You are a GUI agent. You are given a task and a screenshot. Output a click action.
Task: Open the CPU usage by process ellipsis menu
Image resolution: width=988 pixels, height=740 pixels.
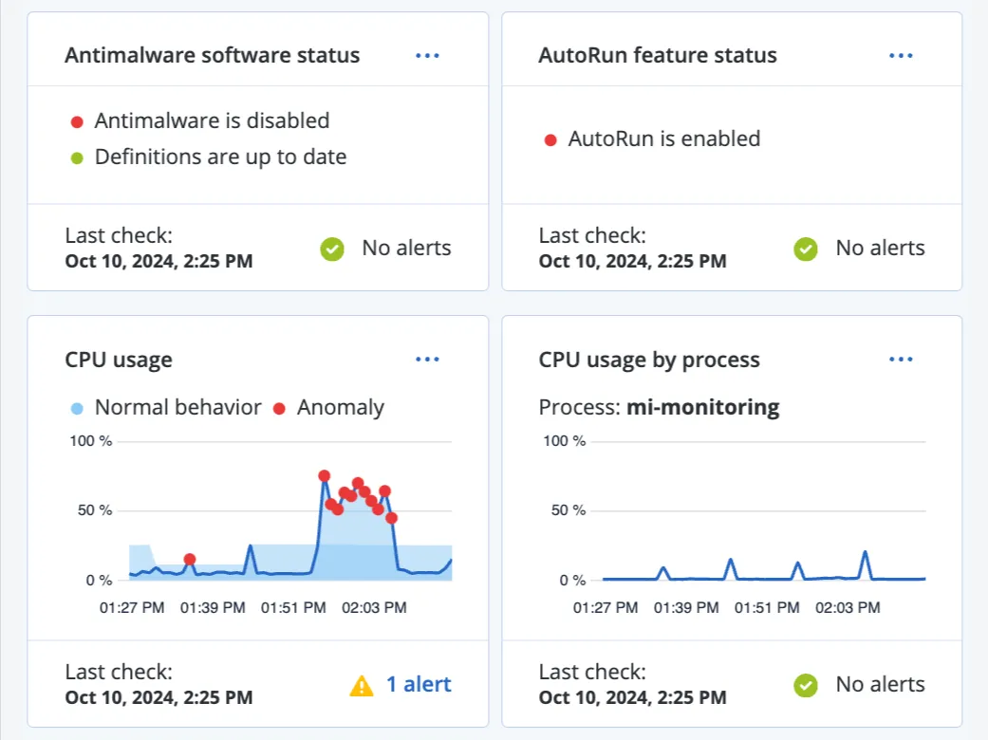(901, 360)
